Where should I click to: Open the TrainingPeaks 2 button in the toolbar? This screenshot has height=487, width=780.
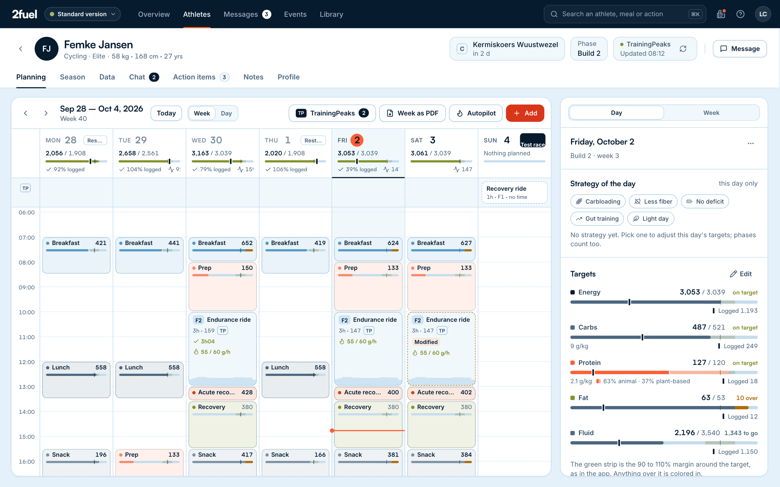click(332, 113)
